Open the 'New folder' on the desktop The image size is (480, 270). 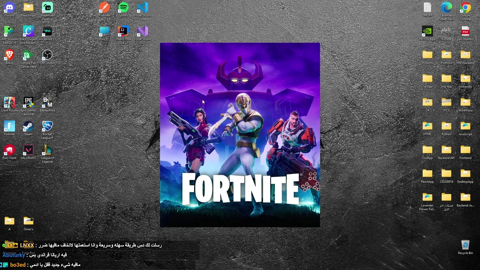(x=28, y=10)
